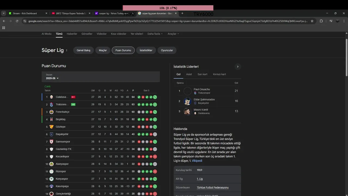This screenshot has height=196, width=348.
Task: Click the Paul Onuachu player name
Action: [x=202, y=89]
